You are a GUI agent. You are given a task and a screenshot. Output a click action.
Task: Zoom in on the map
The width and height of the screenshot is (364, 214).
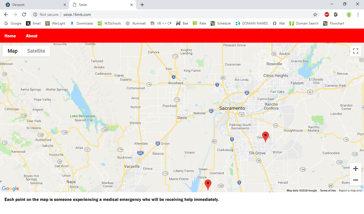click(356, 169)
